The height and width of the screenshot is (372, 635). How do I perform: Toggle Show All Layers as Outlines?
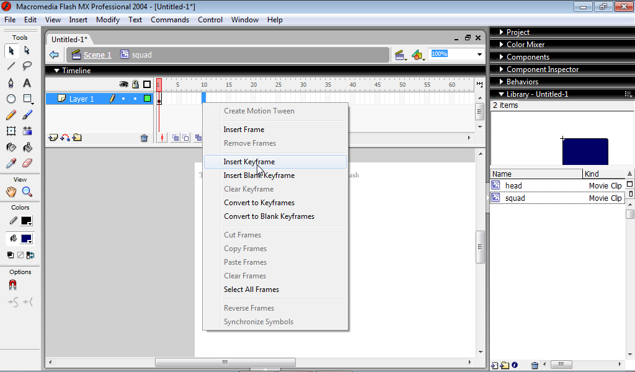[147, 84]
